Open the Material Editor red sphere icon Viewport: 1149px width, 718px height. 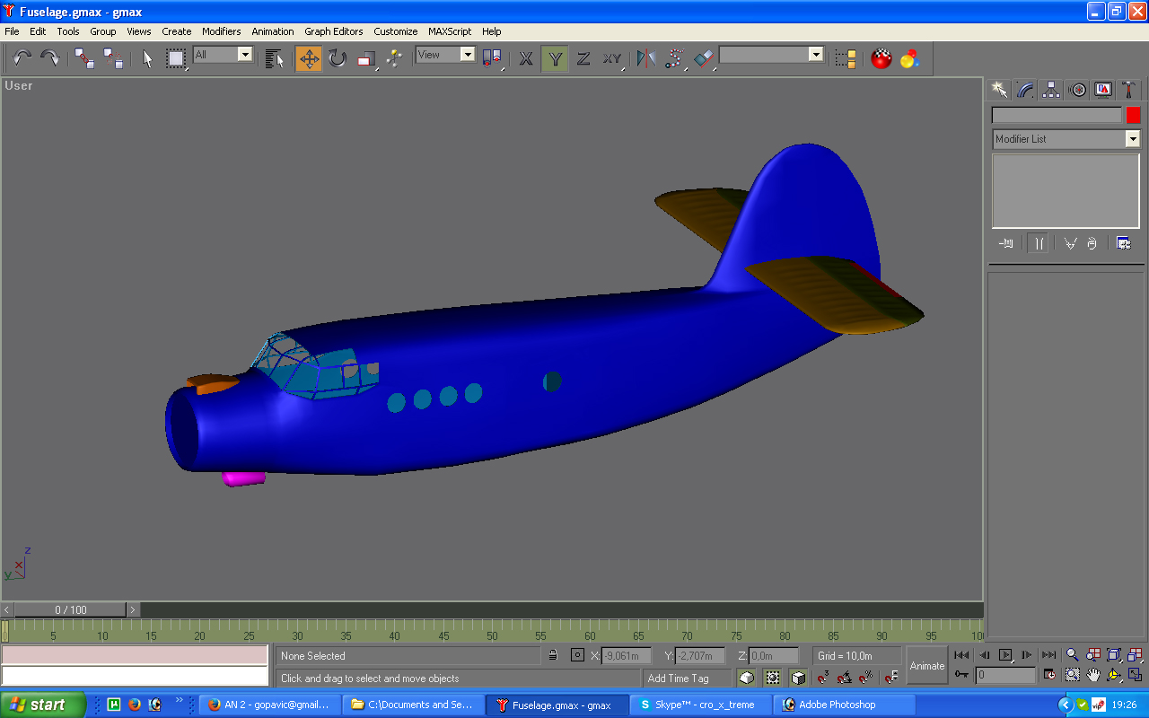881,59
